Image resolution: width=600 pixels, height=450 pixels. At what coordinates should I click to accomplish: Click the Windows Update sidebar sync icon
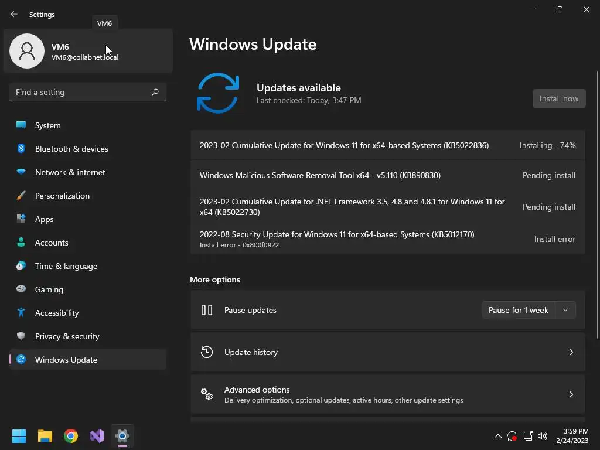(21, 359)
